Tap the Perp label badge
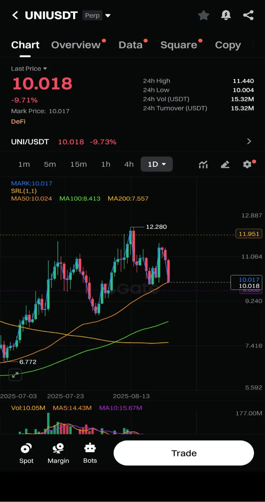 coord(92,16)
